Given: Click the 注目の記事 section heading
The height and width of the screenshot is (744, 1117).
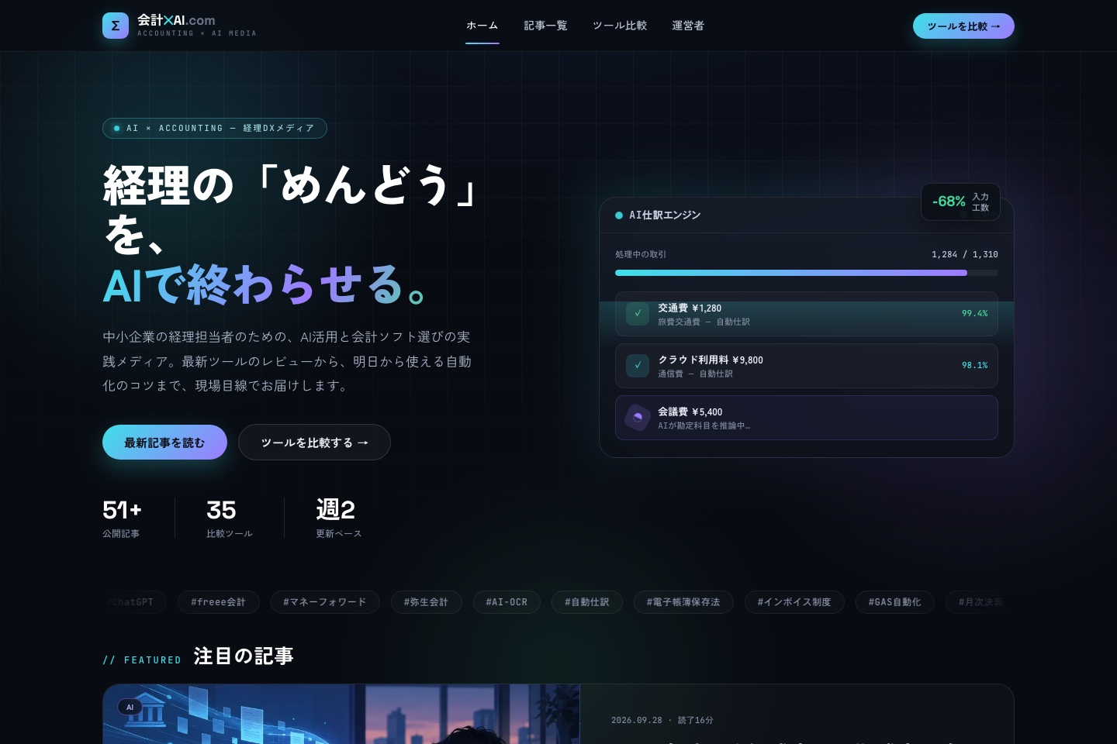Looking at the screenshot, I should (x=244, y=656).
